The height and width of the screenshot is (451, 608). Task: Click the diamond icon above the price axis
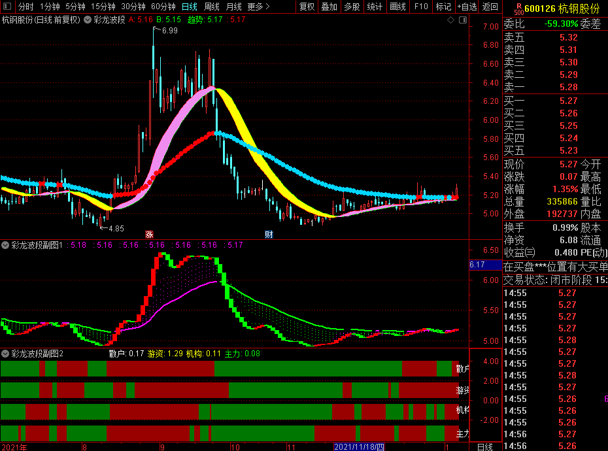(x=451, y=20)
